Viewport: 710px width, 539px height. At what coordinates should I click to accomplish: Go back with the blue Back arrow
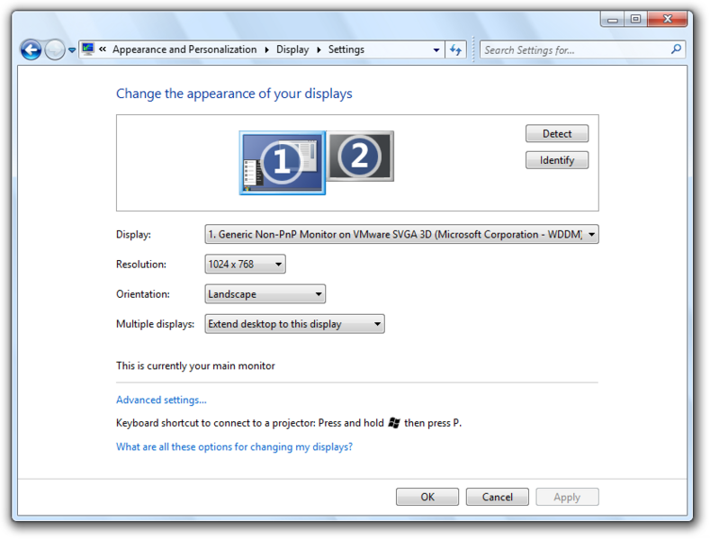pyautogui.click(x=31, y=49)
